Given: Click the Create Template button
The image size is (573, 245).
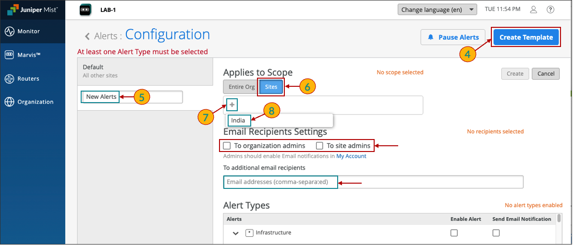Looking at the screenshot, I should pyautogui.click(x=526, y=37).
